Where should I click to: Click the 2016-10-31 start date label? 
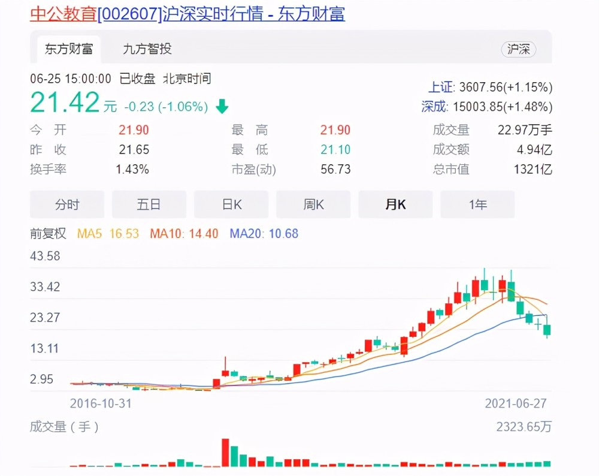pos(101,403)
